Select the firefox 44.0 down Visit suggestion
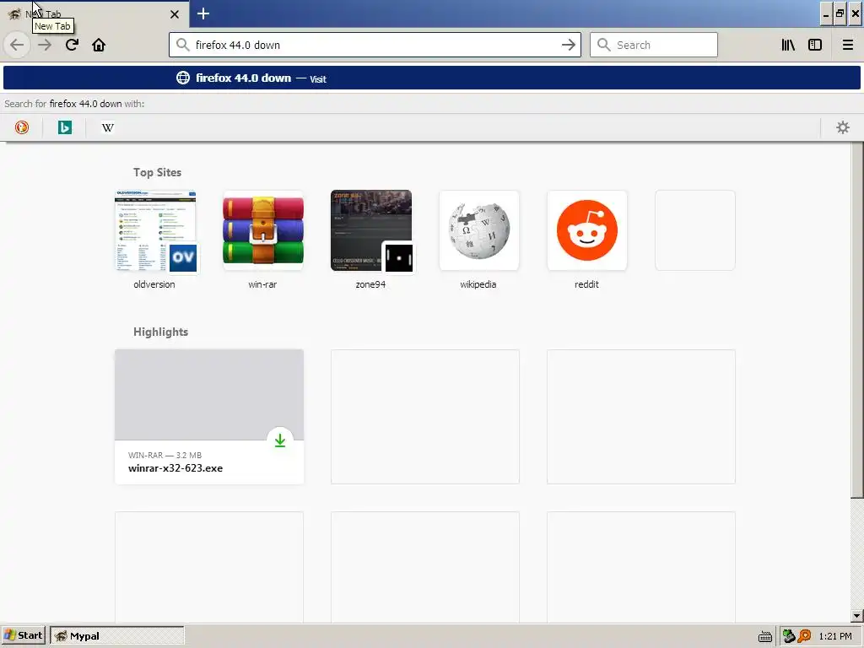Viewport: 864px width, 648px height. point(431,78)
